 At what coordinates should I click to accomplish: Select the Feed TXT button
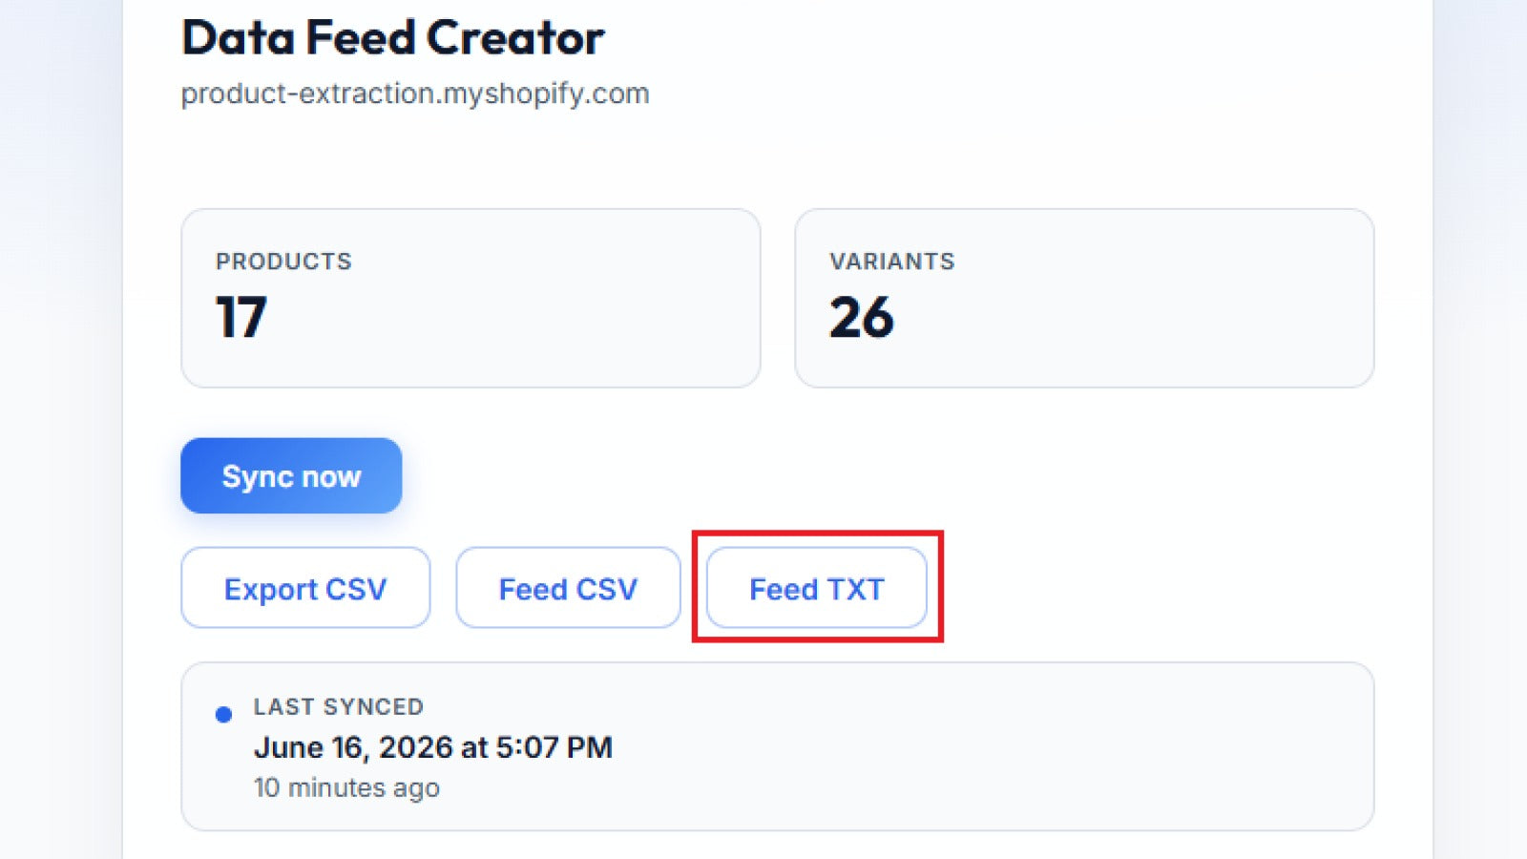tap(817, 588)
